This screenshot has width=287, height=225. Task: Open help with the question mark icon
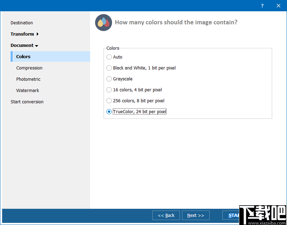click(x=262, y=6)
